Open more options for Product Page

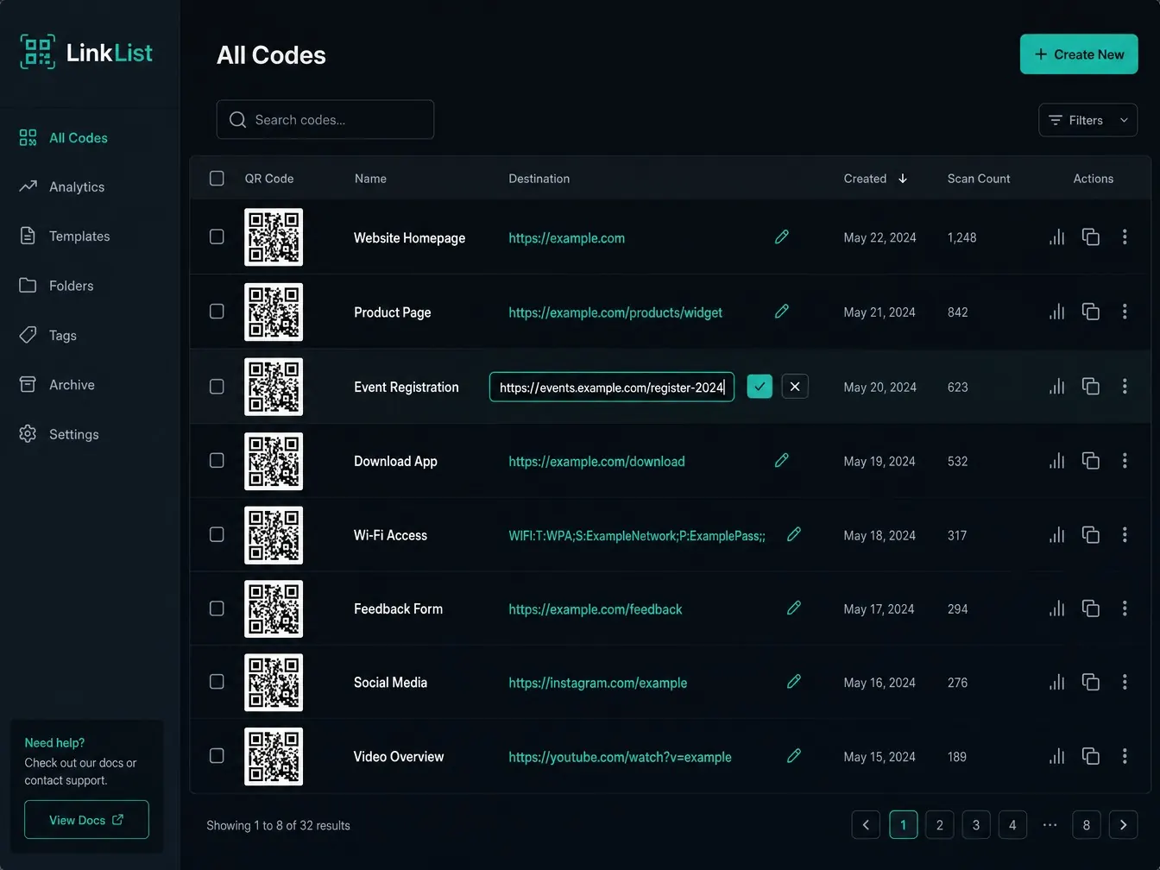1125,311
